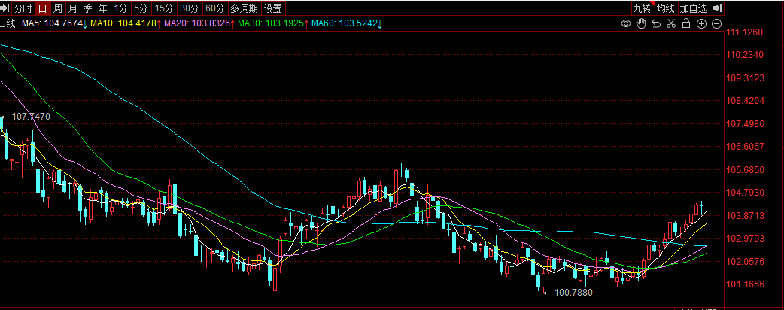Click the undo arrow icon

point(656,24)
